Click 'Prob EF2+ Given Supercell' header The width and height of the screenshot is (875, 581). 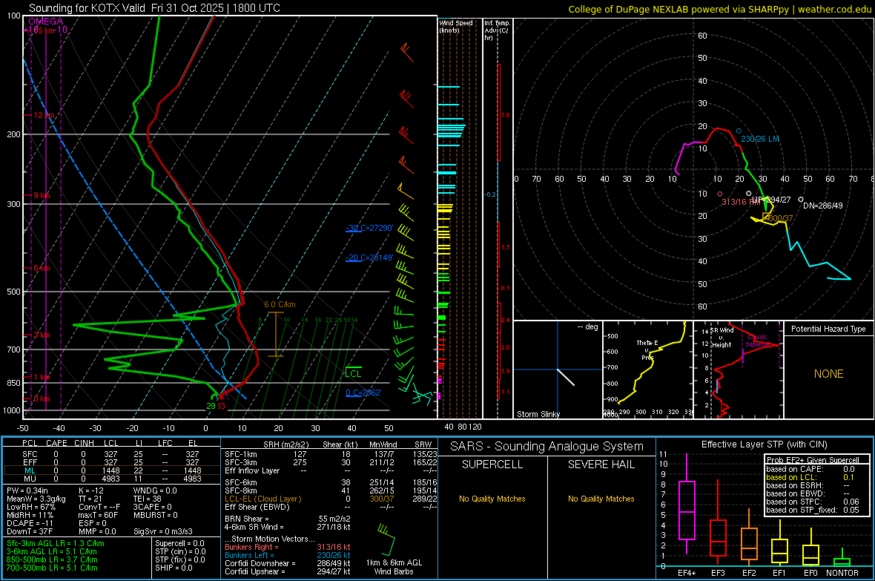(813, 460)
